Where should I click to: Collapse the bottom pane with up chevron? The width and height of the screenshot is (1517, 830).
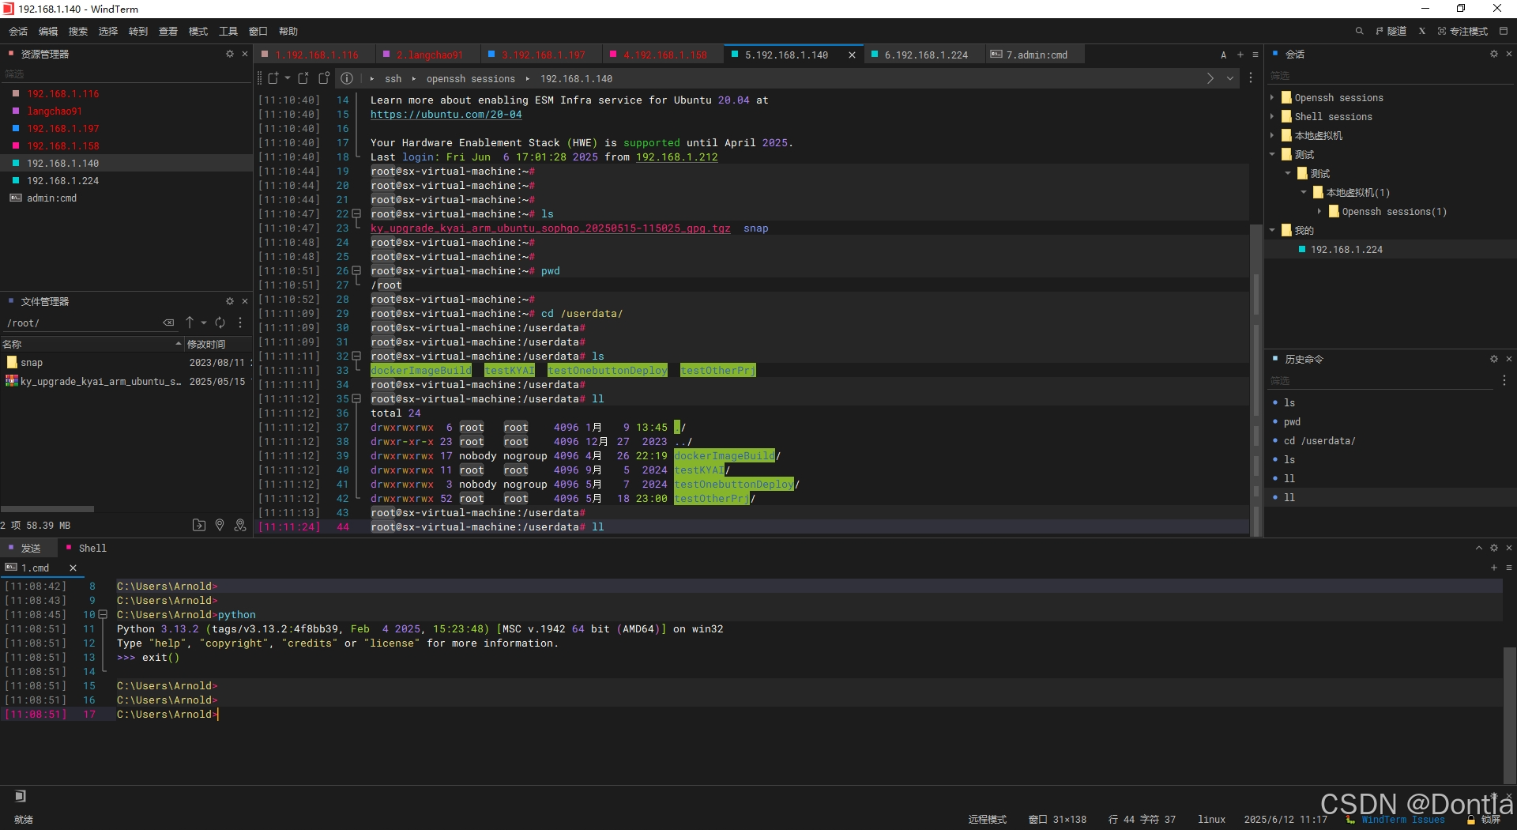tap(1479, 548)
